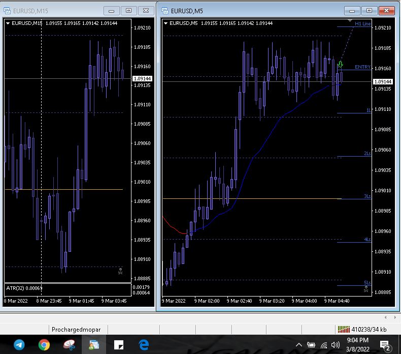Expand the EURUSD,M15 chart symbol triangle
The width and height of the screenshot is (401, 354).
pyautogui.click(x=8, y=23)
